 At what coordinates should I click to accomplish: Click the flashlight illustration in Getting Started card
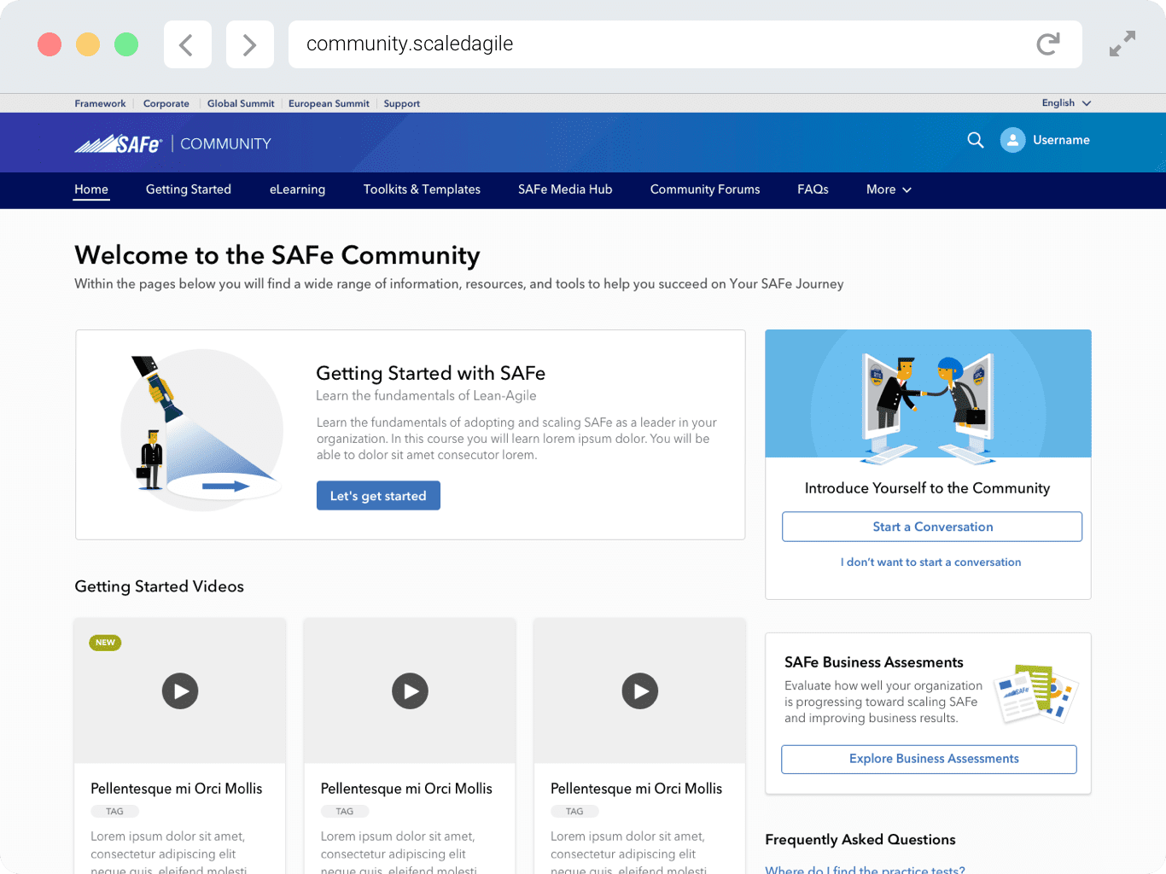coord(202,429)
